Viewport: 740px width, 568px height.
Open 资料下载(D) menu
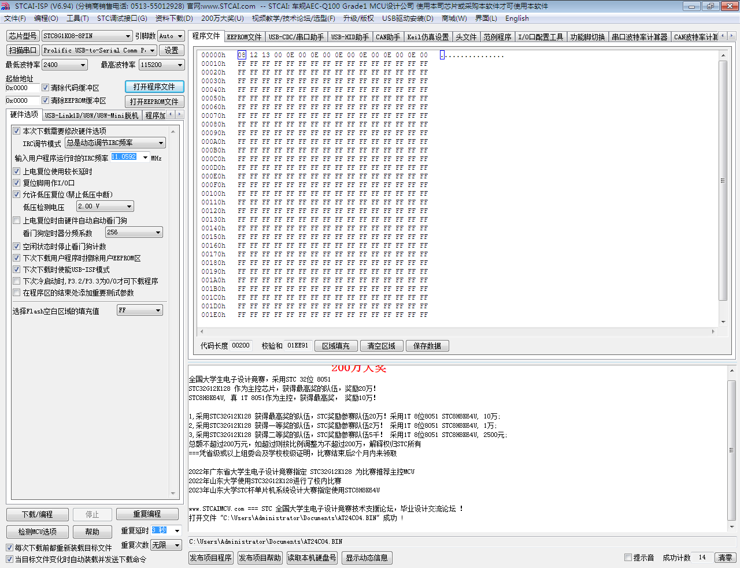[x=175, y=18]
